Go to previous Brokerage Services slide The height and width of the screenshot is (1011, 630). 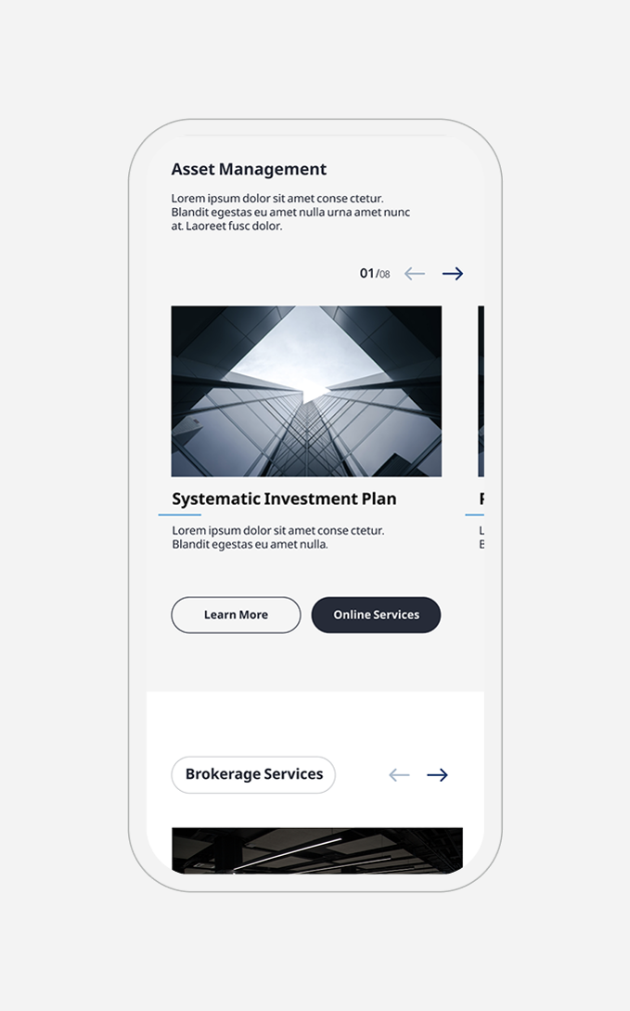[x=399, y=775]
